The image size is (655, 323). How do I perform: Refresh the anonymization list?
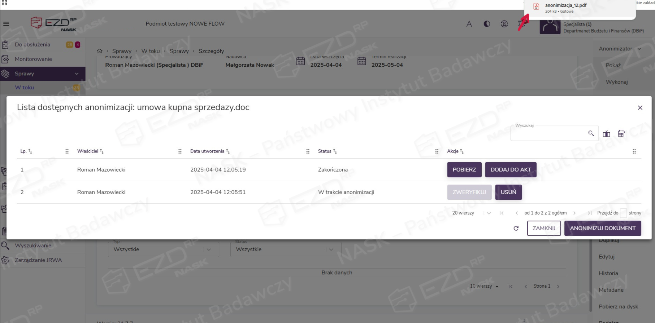516,228
